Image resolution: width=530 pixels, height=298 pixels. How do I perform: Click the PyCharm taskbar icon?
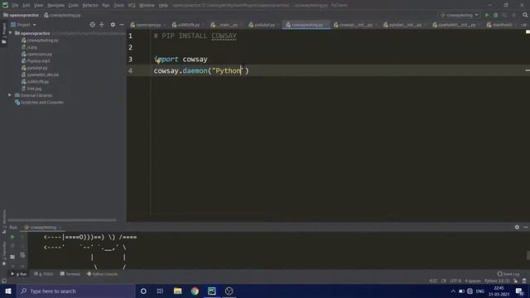[212, 291]
